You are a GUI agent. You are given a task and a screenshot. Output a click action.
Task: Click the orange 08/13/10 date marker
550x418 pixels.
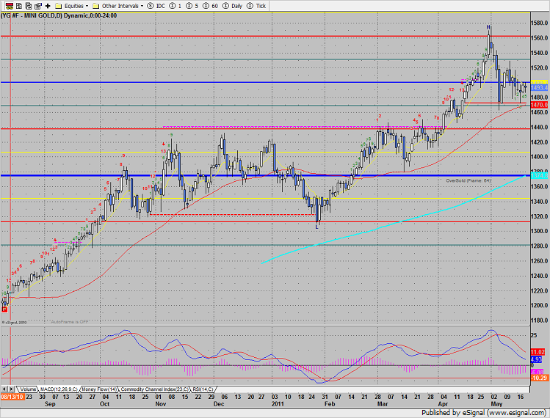pos(12,397)
